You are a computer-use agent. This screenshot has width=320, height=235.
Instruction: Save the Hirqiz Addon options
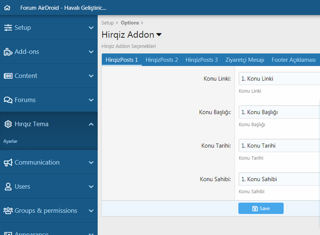pyautogui.click(x=261, y=208)
